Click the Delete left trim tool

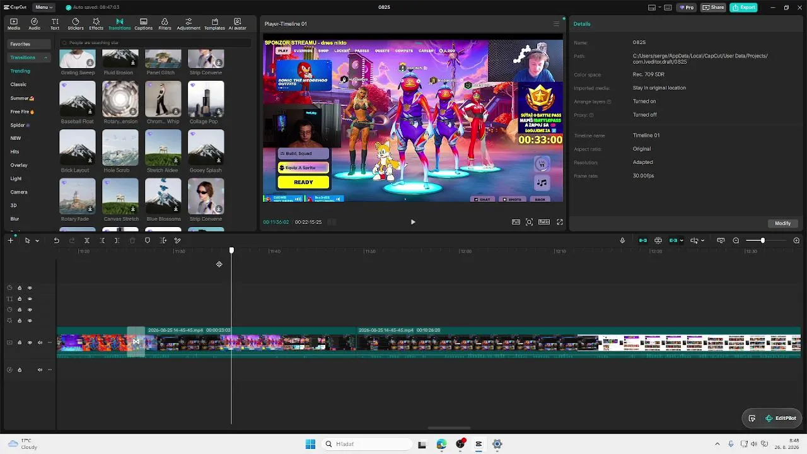pos(102,240)
